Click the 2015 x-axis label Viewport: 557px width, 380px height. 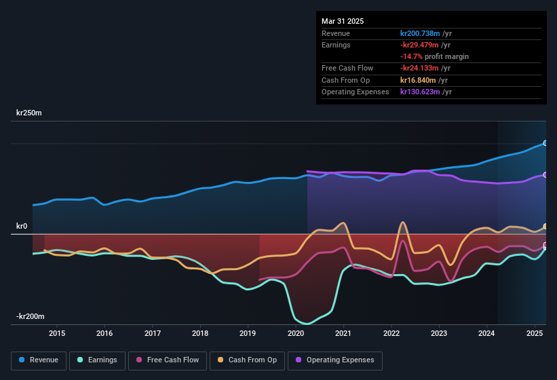coord(57,333)
